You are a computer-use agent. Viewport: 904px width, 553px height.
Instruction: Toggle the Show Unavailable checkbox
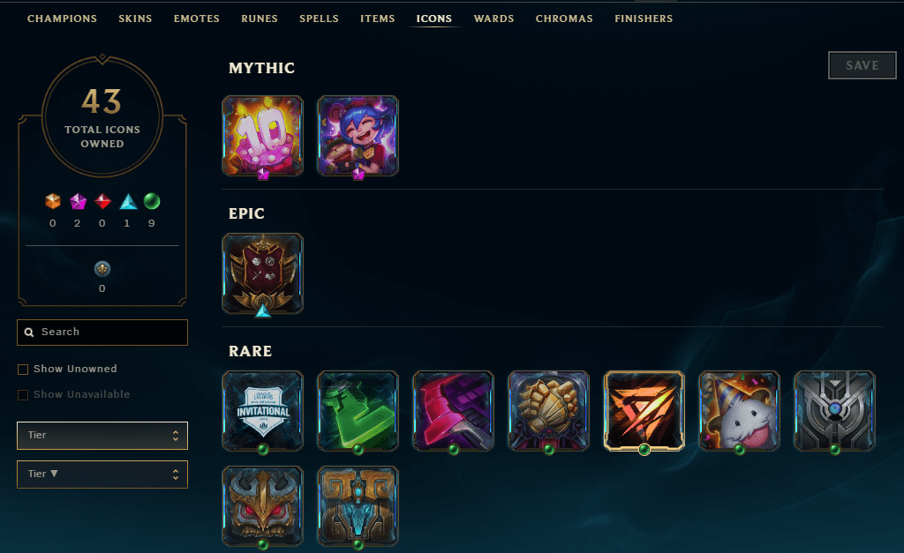(23, 394)
